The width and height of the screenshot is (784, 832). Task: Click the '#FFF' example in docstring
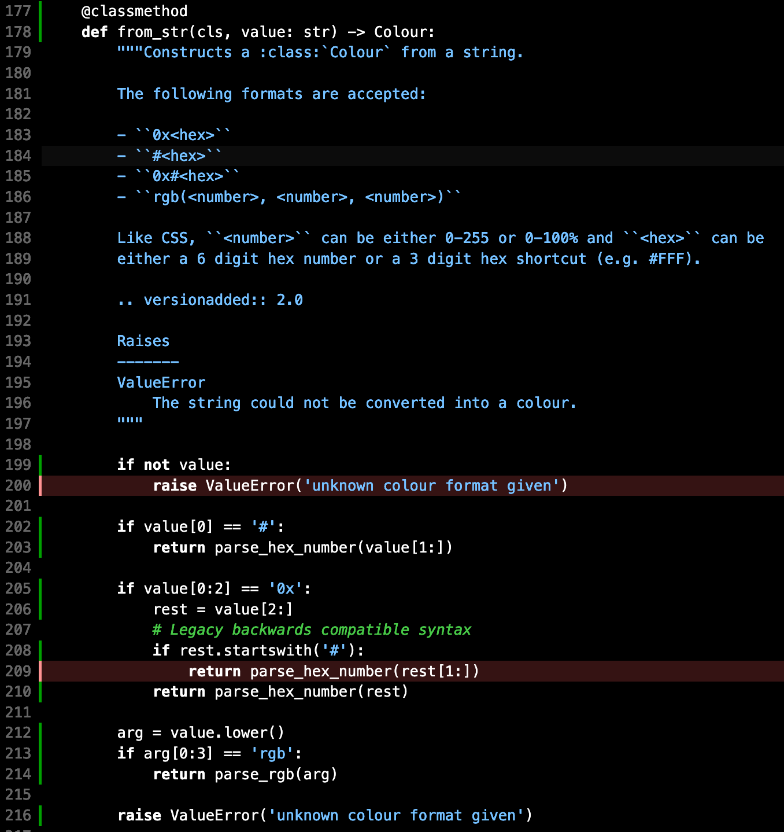tap(666, 259)
